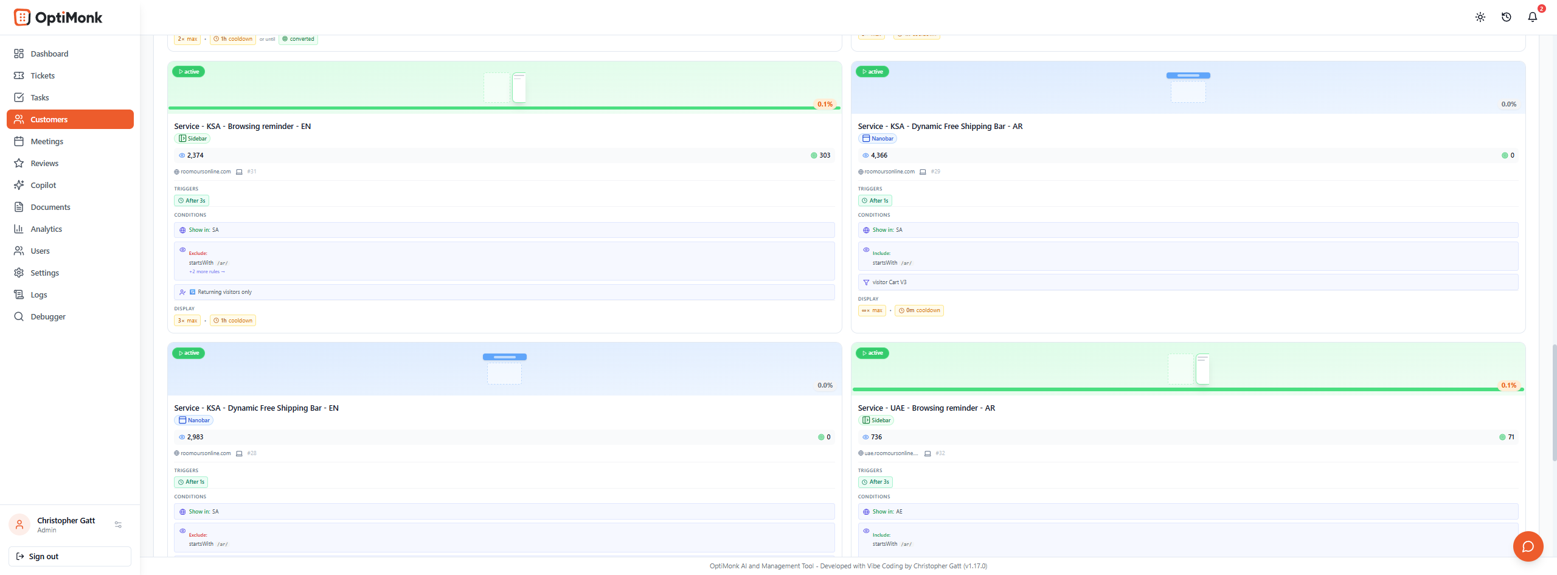Click the Analytics chart icon
The height and width of the screenshot is (575, 1557).
(x=19, y=229)
